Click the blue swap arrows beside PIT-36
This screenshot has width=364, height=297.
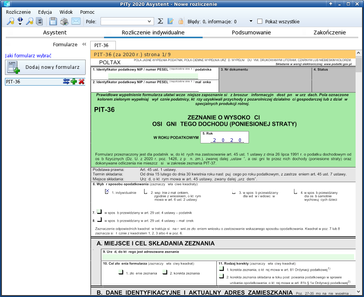(x=67, y=81)
